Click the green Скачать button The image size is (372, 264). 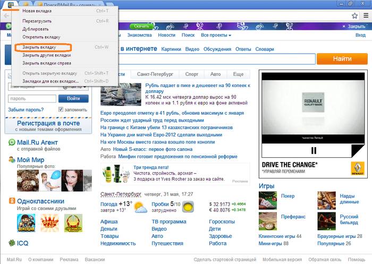[x=141, y=26]
